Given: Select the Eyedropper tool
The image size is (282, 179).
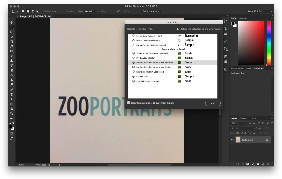Looking at the screenshot, I should 12,46.
